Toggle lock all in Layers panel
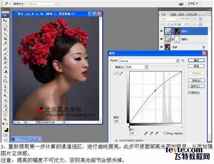Screen dimensions: 214x164 pos(179,24)
